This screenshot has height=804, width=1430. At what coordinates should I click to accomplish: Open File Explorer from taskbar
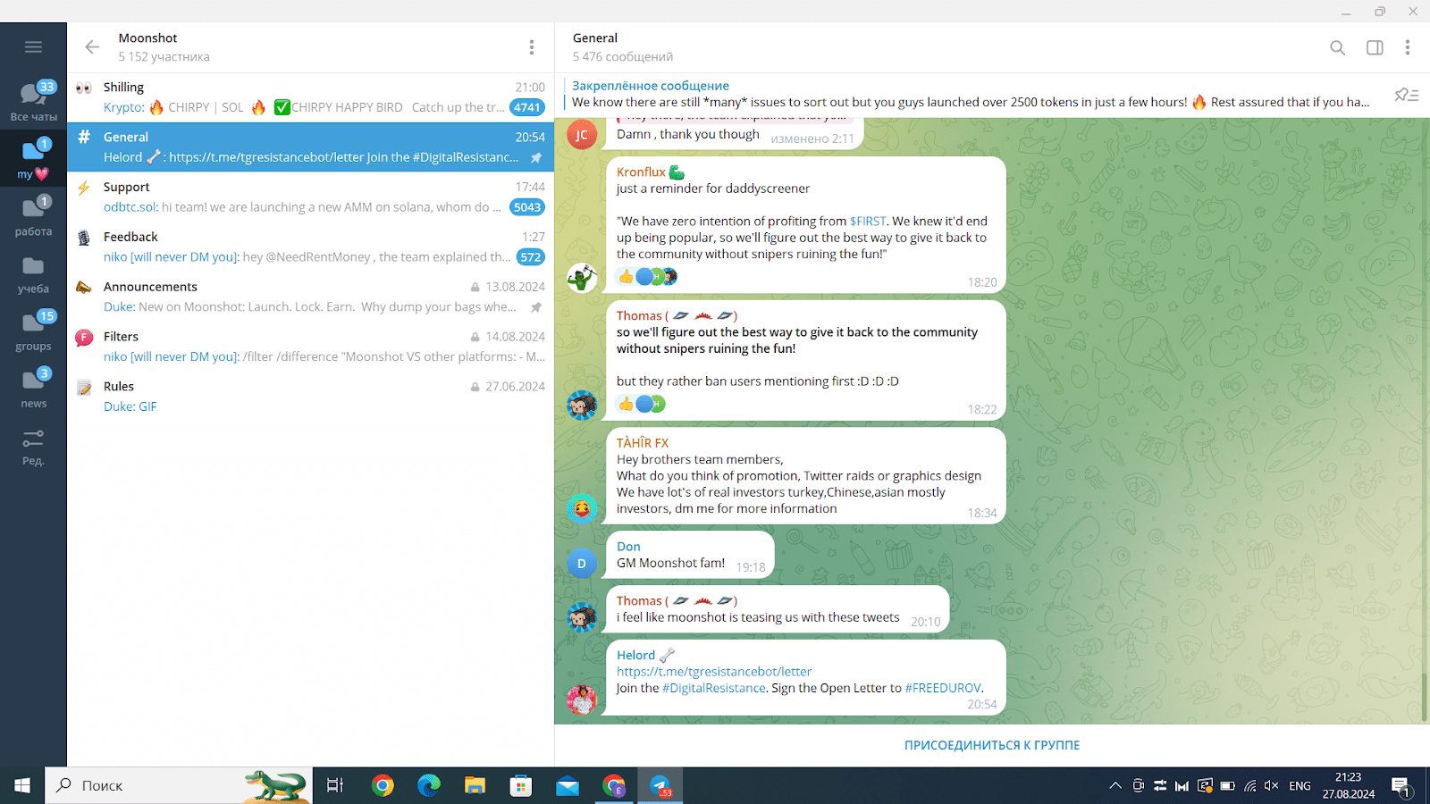point(475,786)
